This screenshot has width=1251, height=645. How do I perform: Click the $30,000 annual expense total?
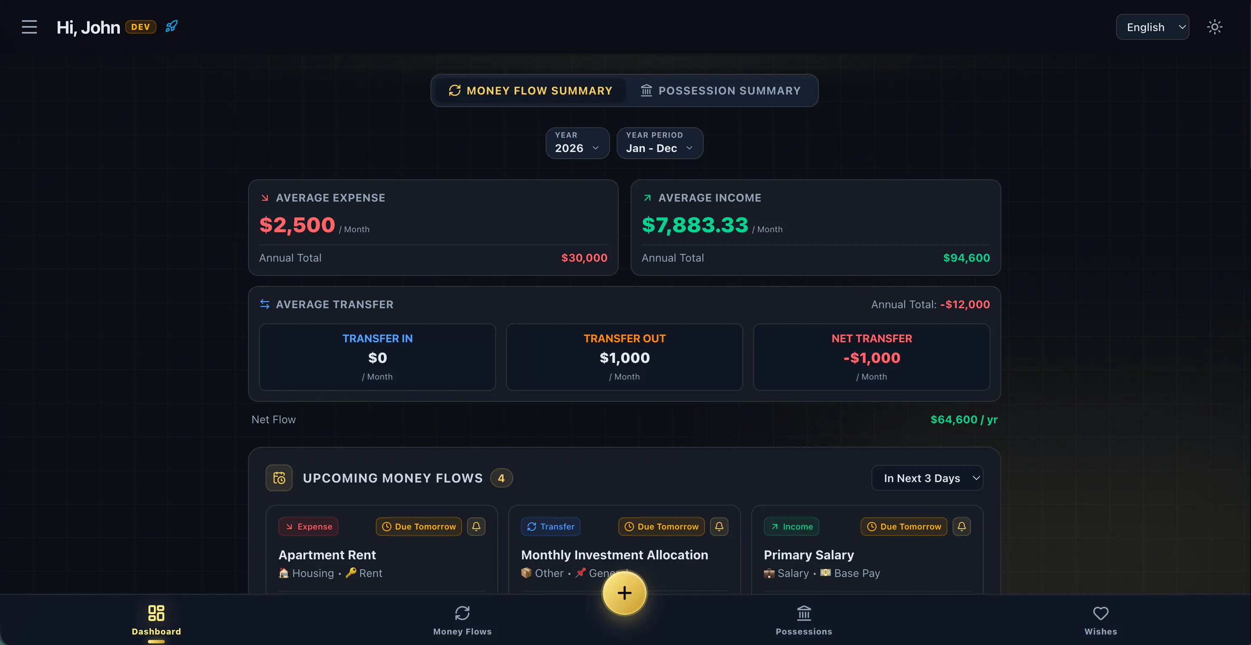point(584,258)
